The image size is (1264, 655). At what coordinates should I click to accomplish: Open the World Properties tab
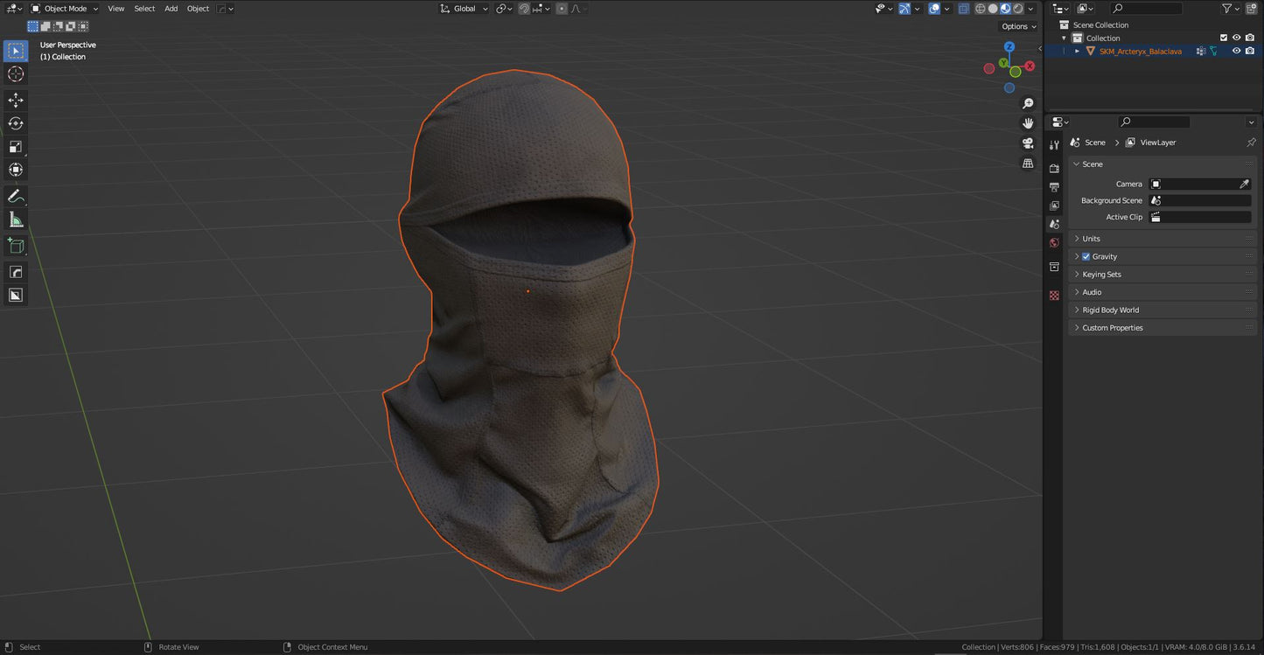pos(1054,242)
